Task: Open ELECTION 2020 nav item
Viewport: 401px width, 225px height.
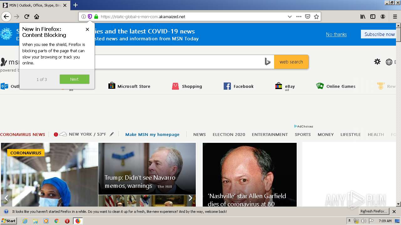Action: coord(229,134)
